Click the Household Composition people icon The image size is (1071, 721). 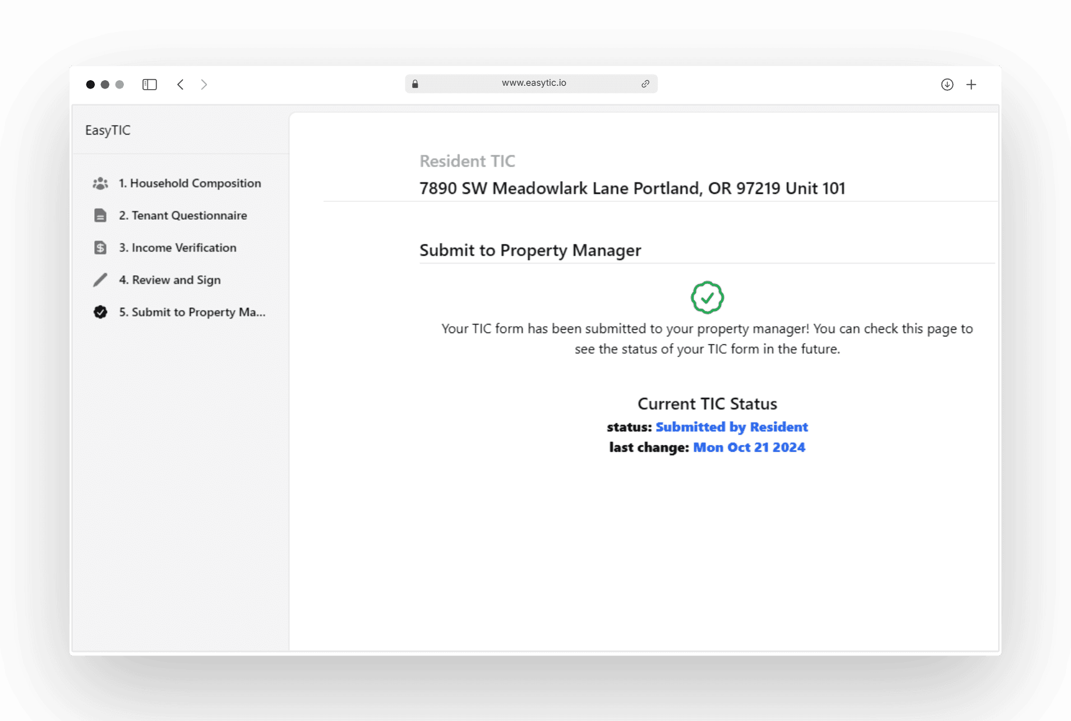tap(100, 183)
